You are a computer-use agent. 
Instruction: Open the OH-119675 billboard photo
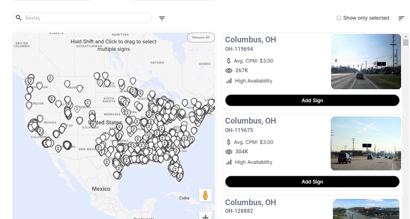[x=366, y=143]
